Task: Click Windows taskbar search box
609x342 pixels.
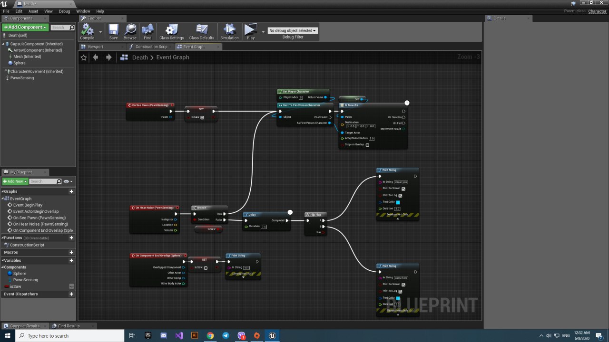Action: [x=70, y=336]
